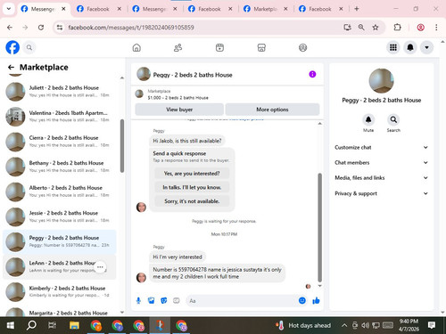Click the browser address bar URL
This screenshot has height=334, width=446.
point(131,28)
